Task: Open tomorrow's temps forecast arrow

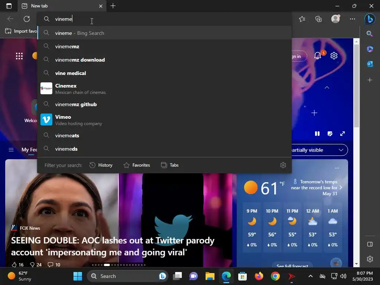Action: click(x=341, y=187)
